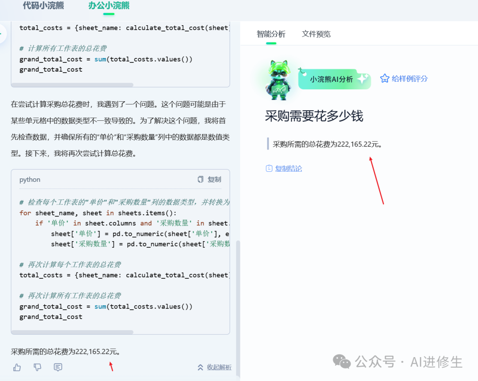Click the horizontal scrollbar of the first code block
This screenshot has height=381, width=478.
pos(72,85)
